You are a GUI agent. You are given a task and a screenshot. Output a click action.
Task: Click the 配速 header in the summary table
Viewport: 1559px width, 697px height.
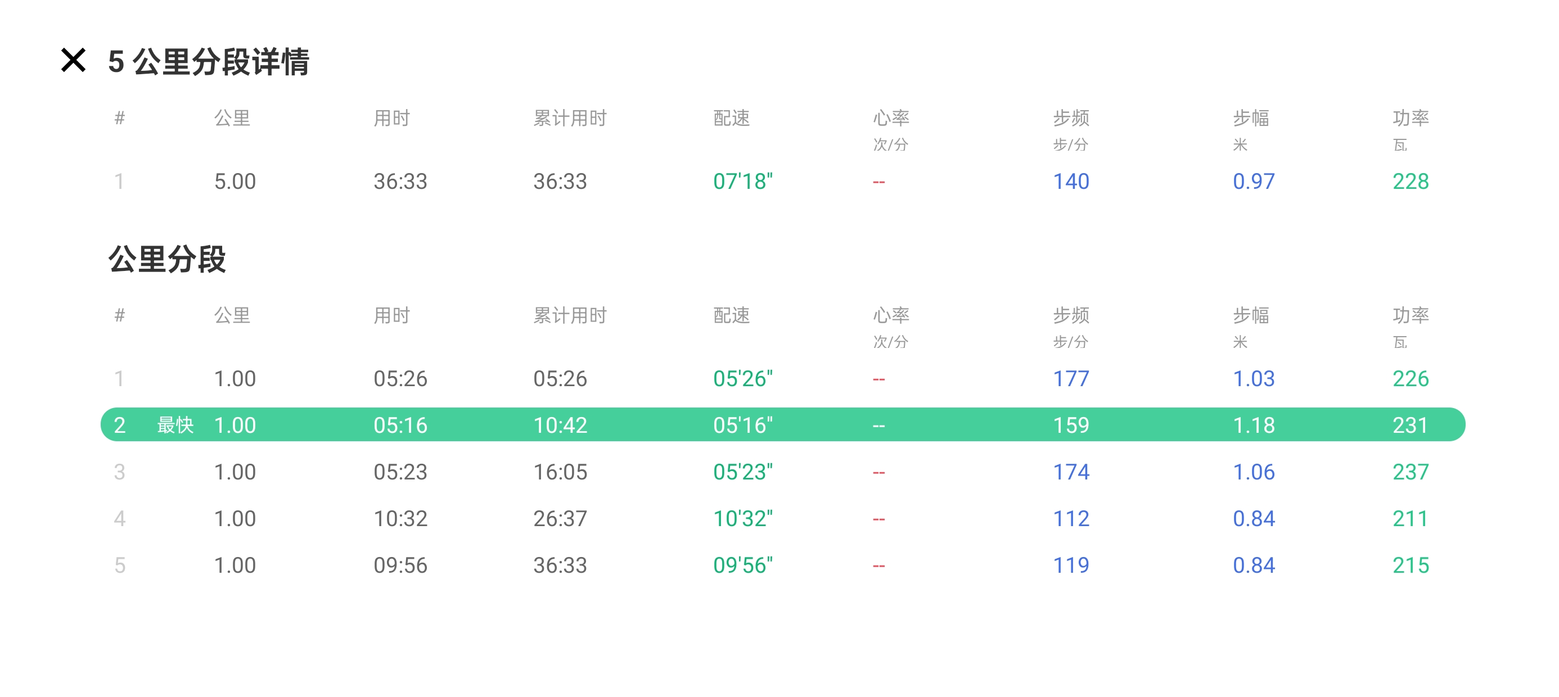point(731,118)
